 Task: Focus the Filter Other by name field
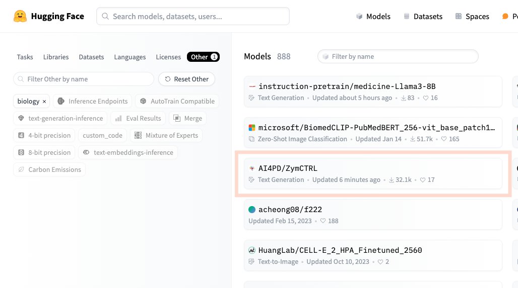(84, 79)
